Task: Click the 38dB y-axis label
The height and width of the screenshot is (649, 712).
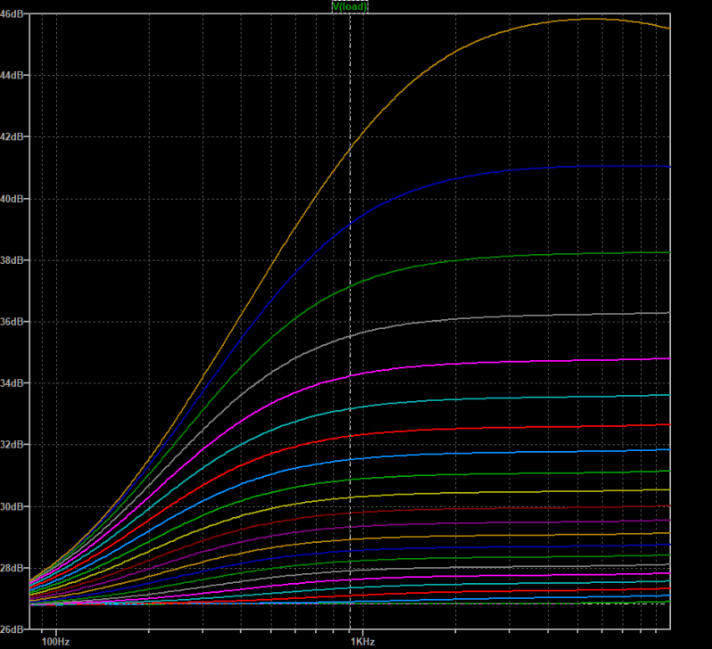Action: point(14,260)
